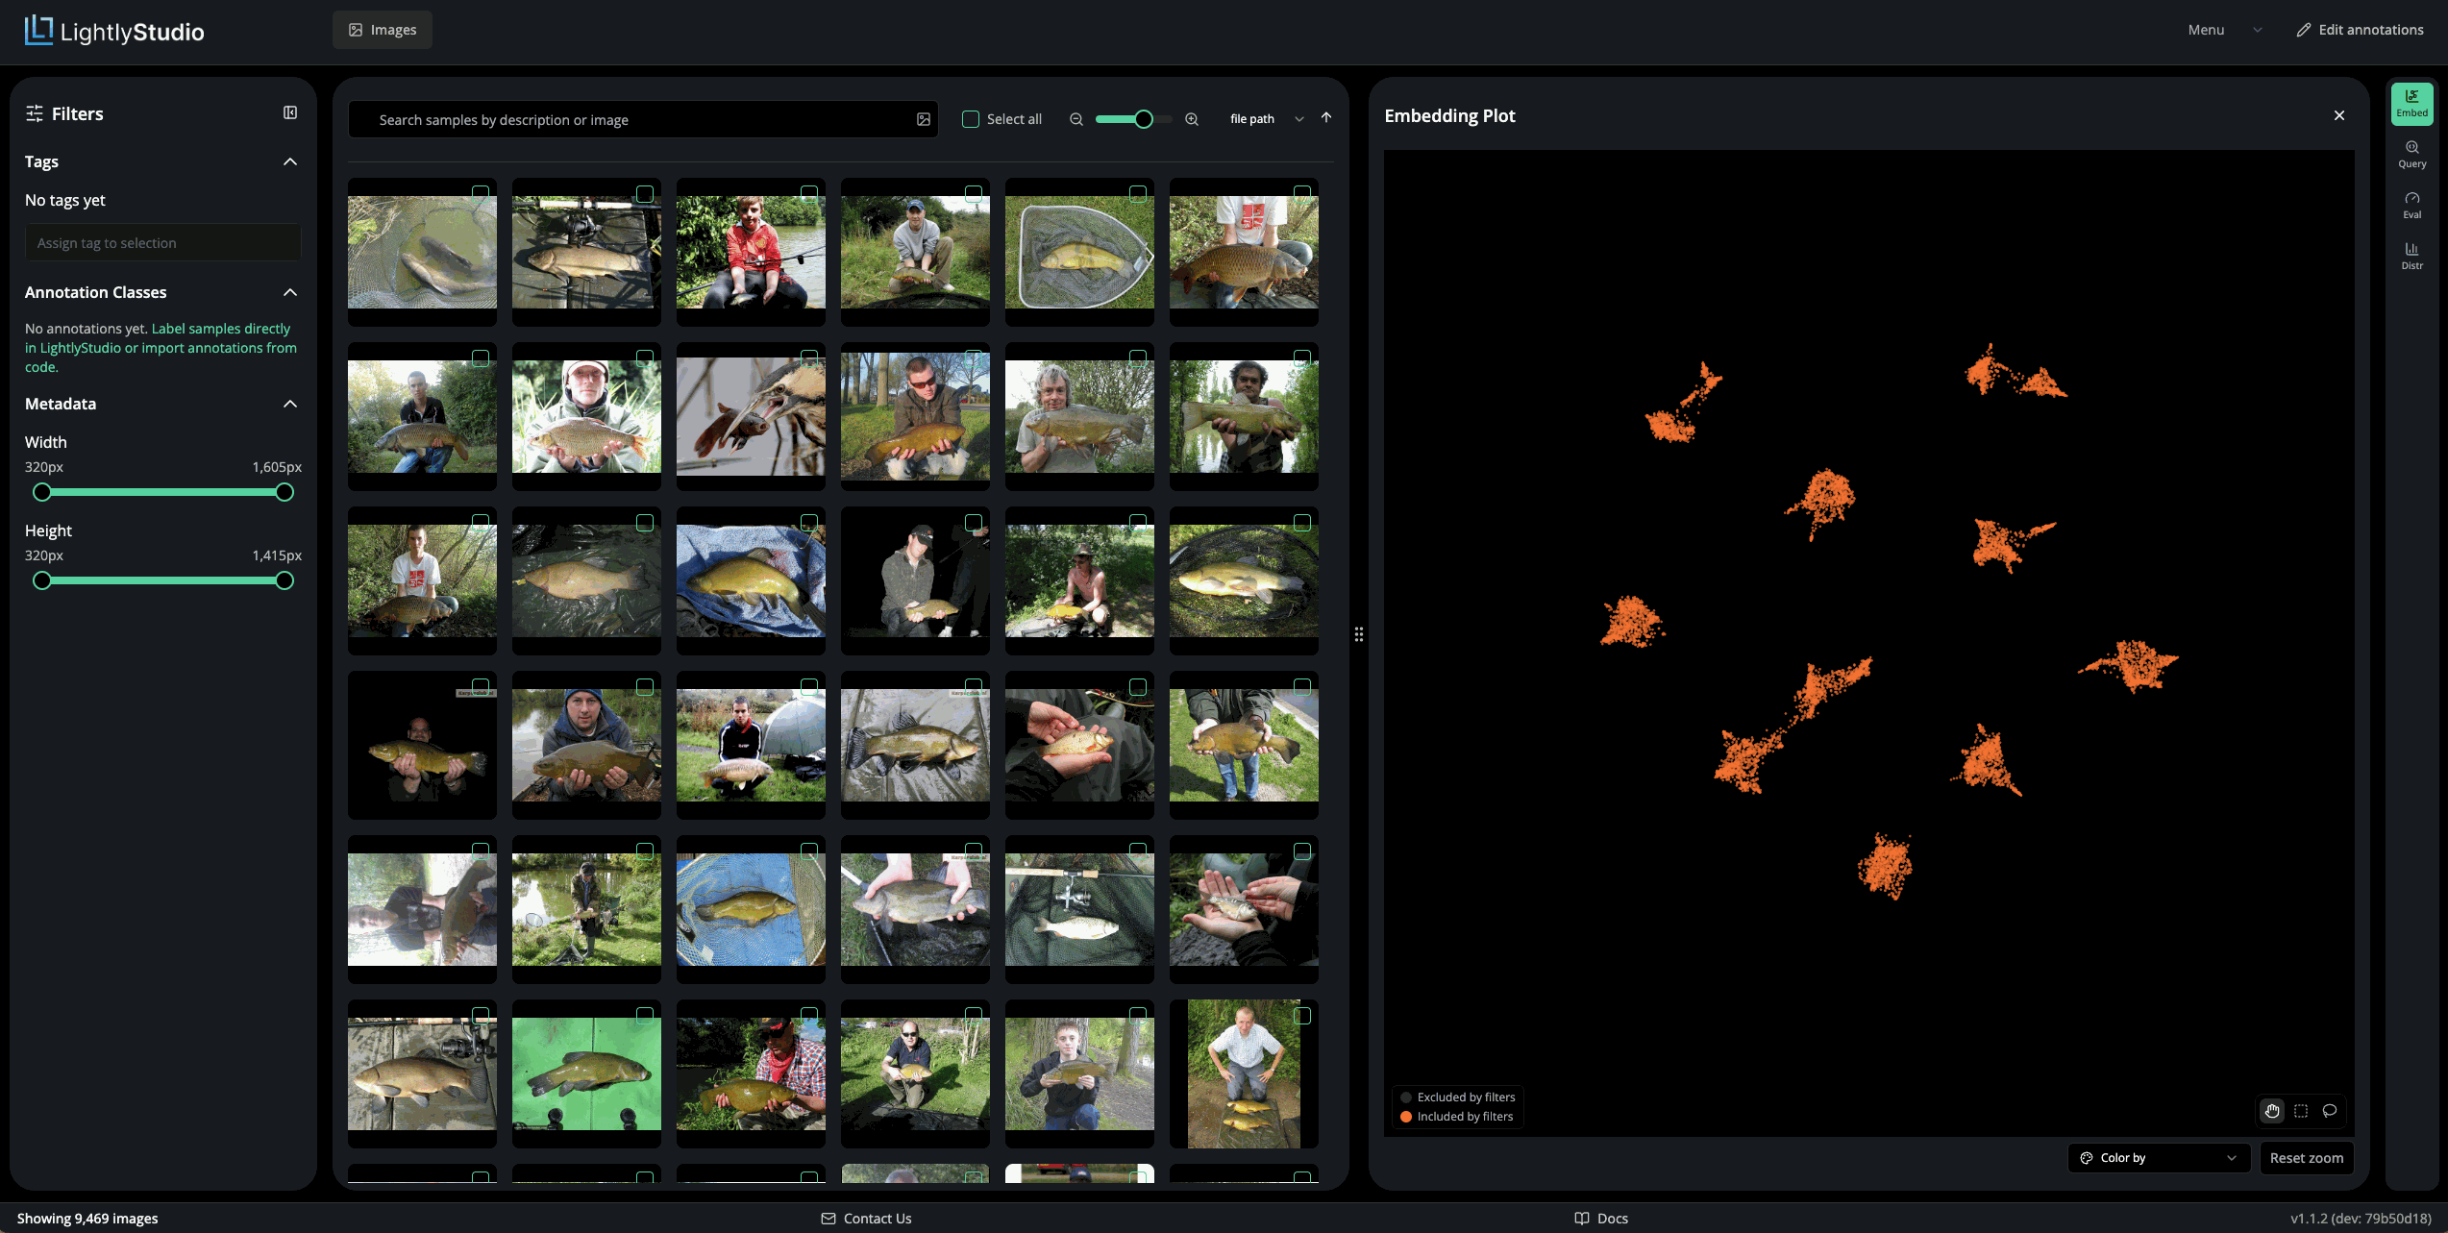The height and width of the screenshot is (1233, 2448).
Task: Switch to the Images tab
Action: [383, 30]
